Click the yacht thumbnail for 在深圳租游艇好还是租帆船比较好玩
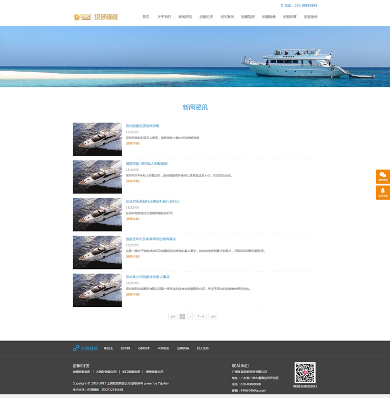Screen dimensions: 390x398 [97, 215]
